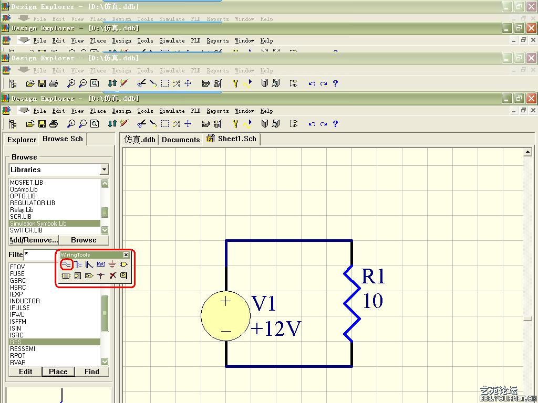538x403 pixels.
Task: Open the Place menu in front window
Action: [98, 111]
